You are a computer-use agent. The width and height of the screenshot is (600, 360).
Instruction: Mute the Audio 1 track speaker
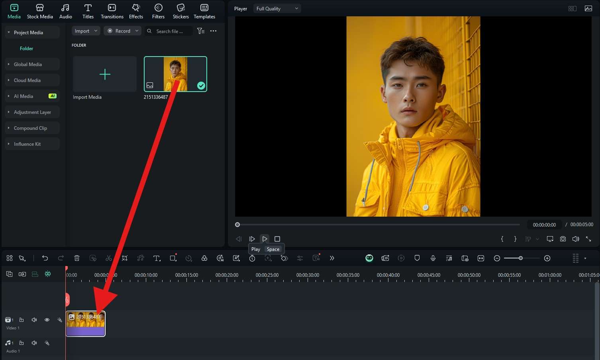pos(34,343)
